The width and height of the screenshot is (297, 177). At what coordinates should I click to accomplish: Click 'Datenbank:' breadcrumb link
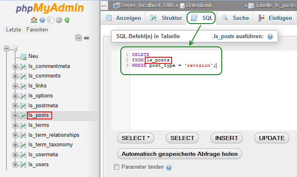(x=200, y=5)
